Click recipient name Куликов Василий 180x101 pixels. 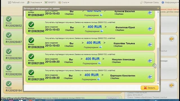[x=125, y=12]
